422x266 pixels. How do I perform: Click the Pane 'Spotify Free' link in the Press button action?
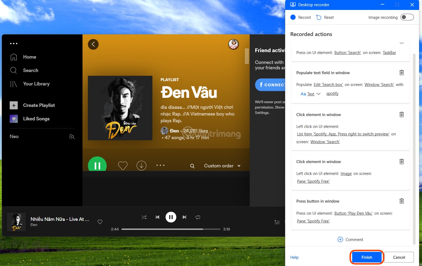pos(313,221)
